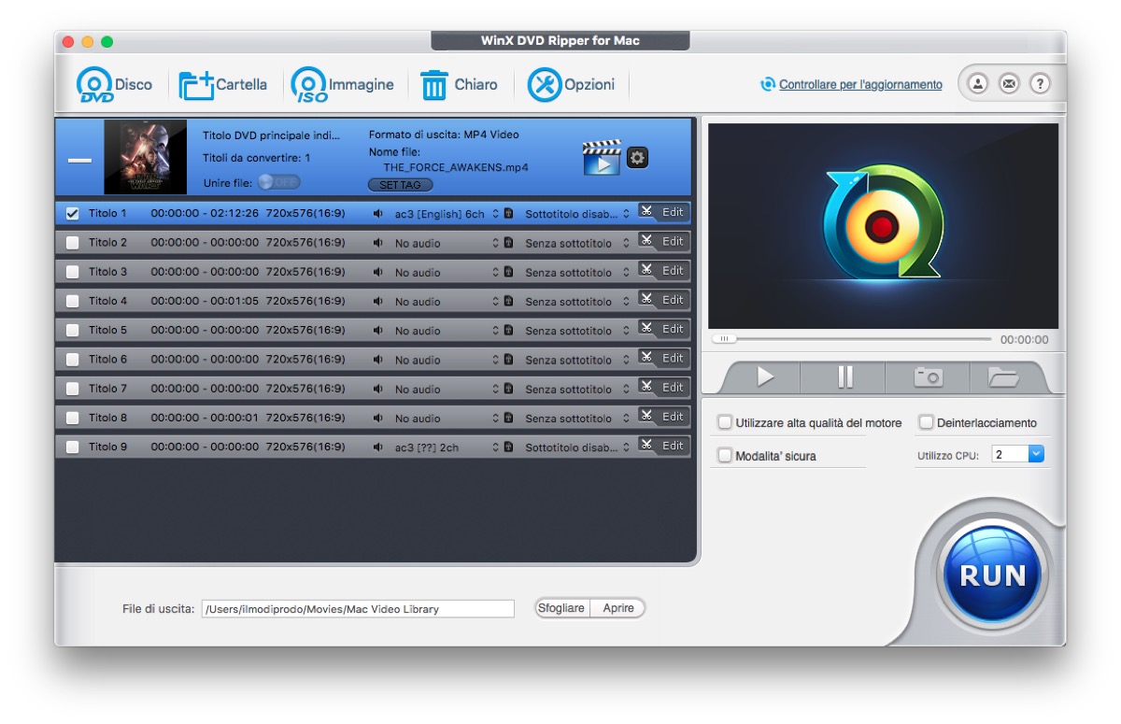Click the SET TAG button

(400, 185)
